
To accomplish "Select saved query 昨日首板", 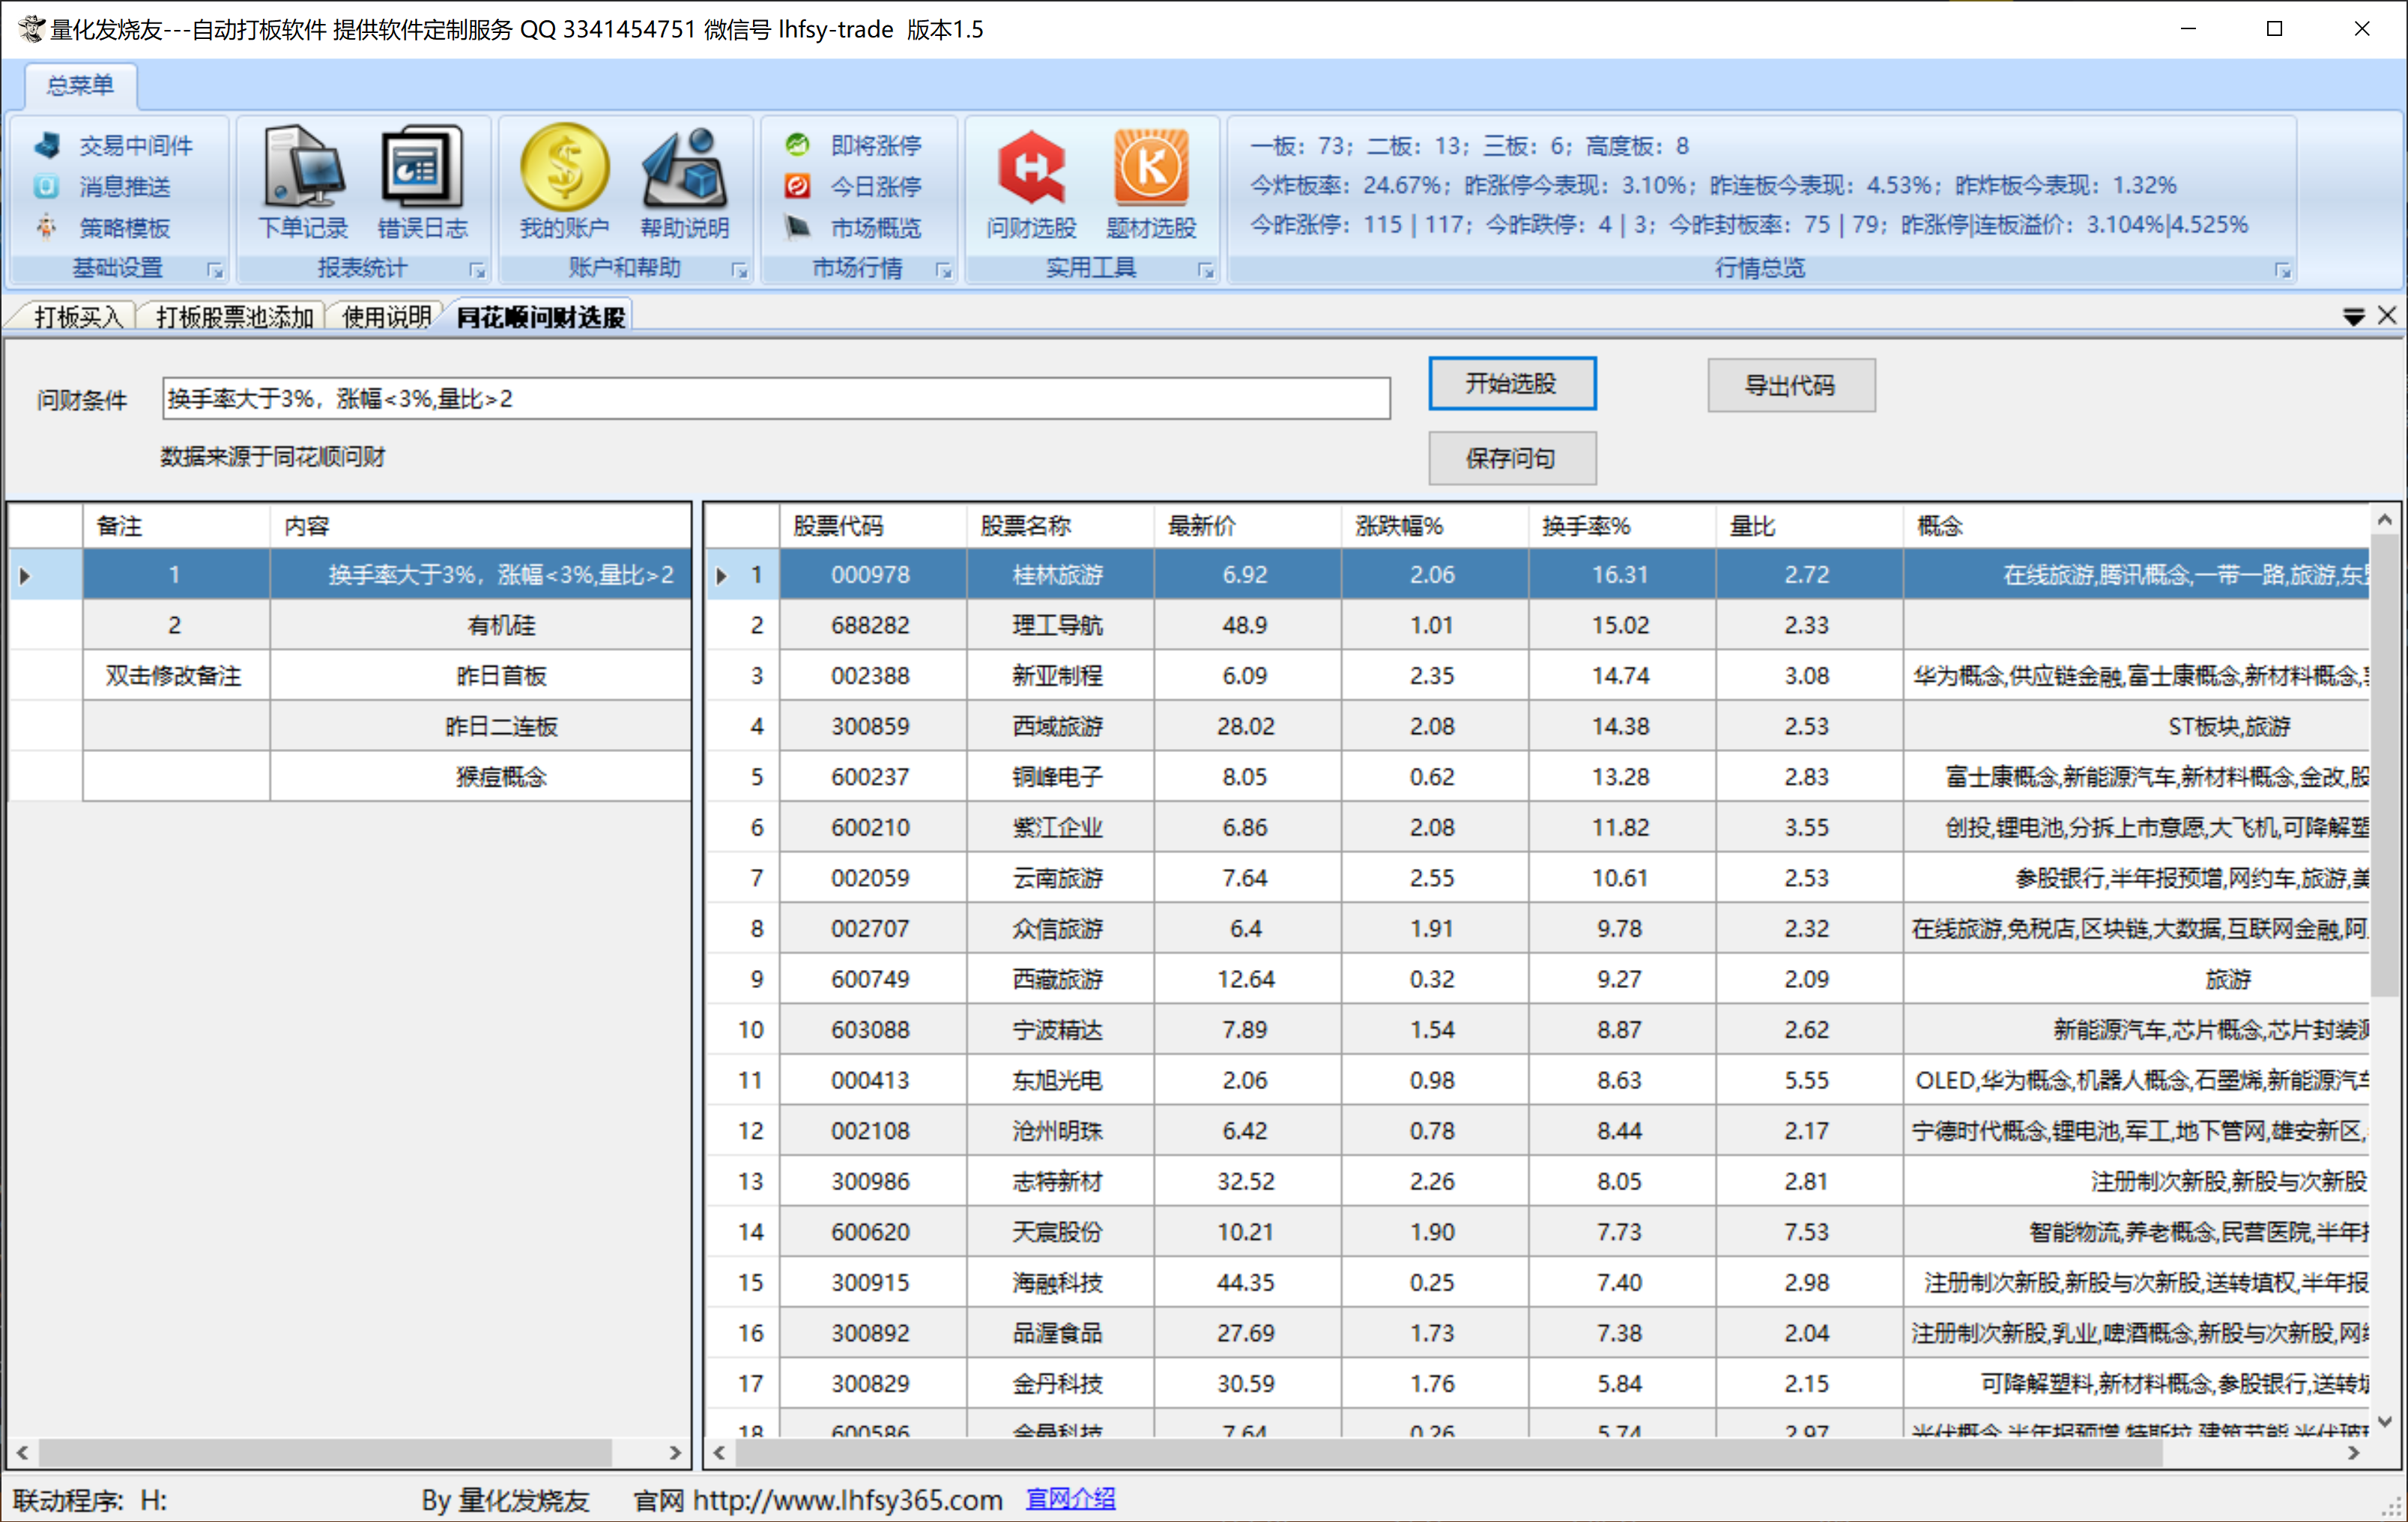I will pyautogui.click(x=481, y=676).
